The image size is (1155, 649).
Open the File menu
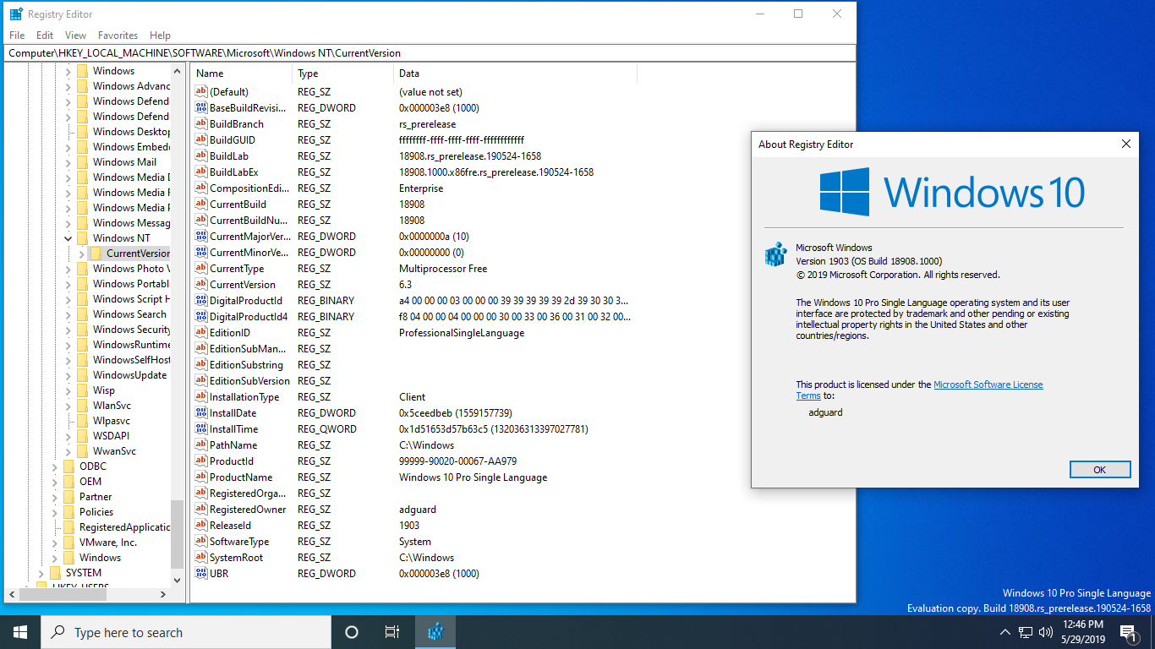17,35
